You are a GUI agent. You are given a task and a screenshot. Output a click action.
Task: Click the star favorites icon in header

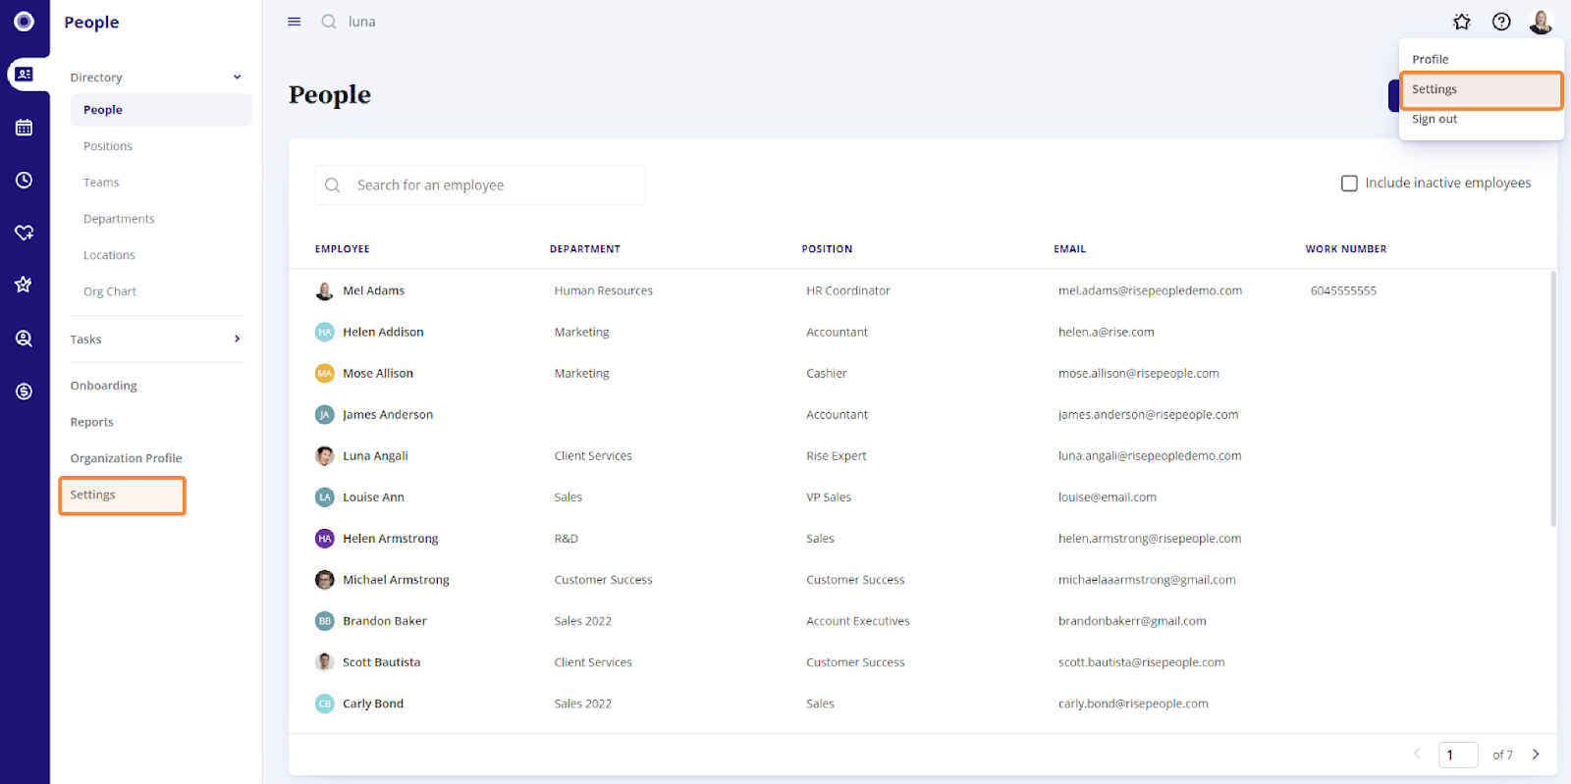click(x=1462, y=22)
